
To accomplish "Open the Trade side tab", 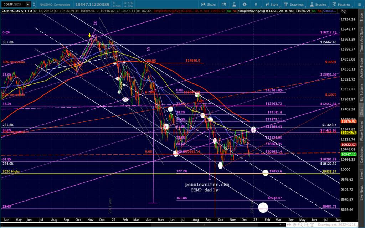I will 361,17.
